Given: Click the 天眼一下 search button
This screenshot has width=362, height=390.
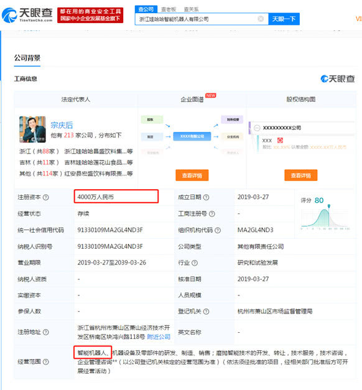Looking at the screenshot, I should (x=284, y=19).
